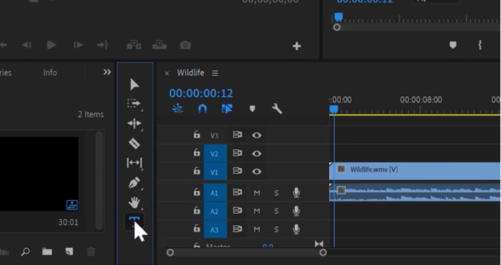501x265 pixels.
Task: Select the Wildlife audio waveform clip
Action: [x=414, y=192]
